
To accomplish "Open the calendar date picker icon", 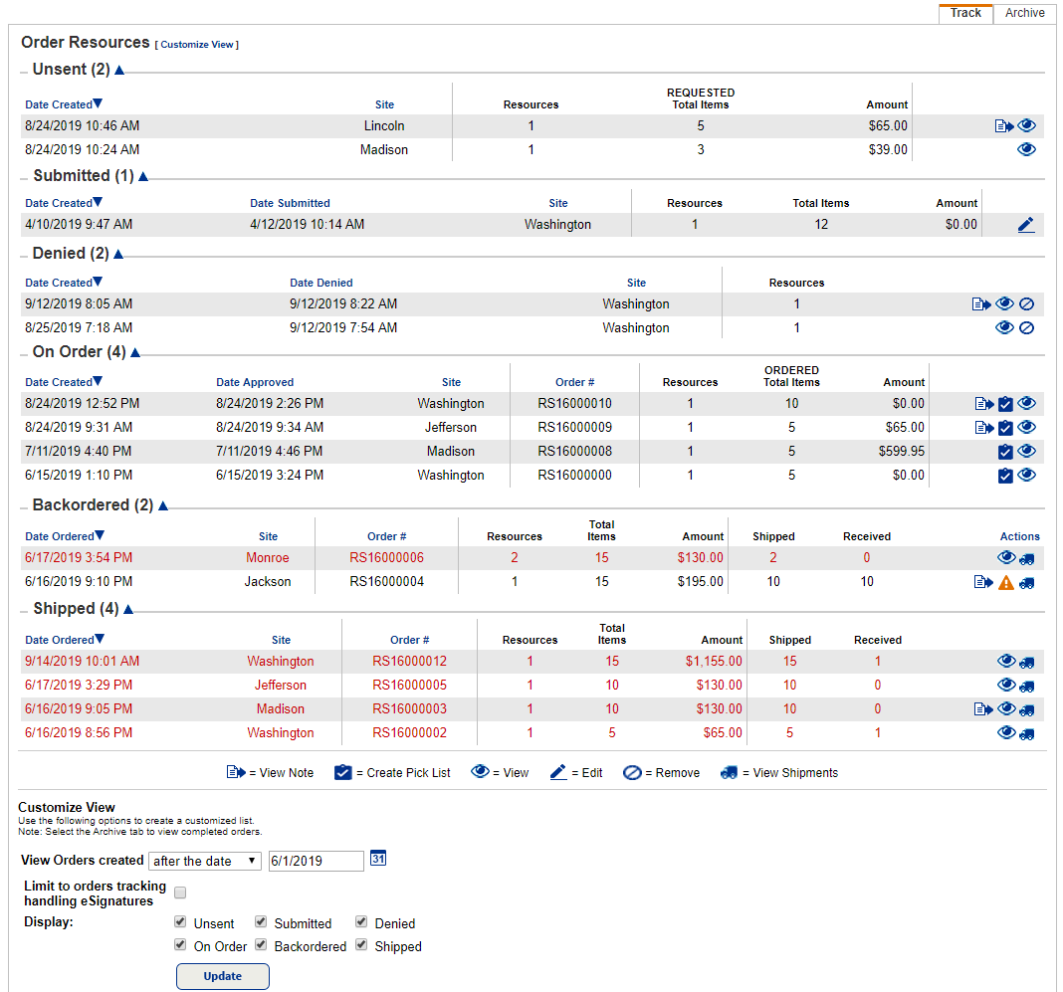I will pyautogui.click(x=377, y=859).
